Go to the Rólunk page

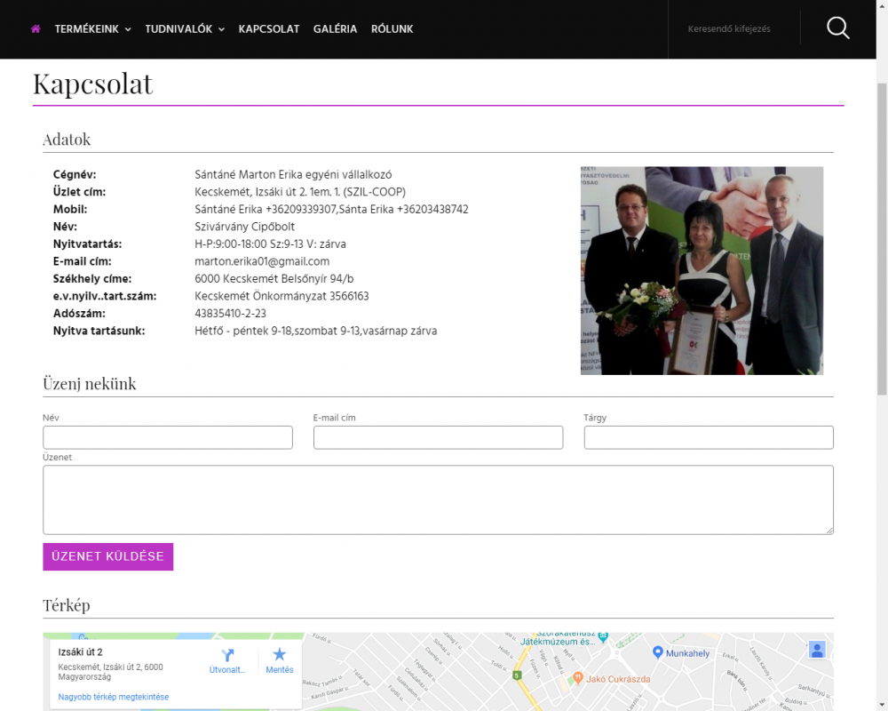(x=392, y=29)
